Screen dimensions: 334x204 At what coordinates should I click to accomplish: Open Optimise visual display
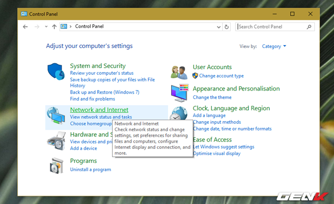pos(217,154)
